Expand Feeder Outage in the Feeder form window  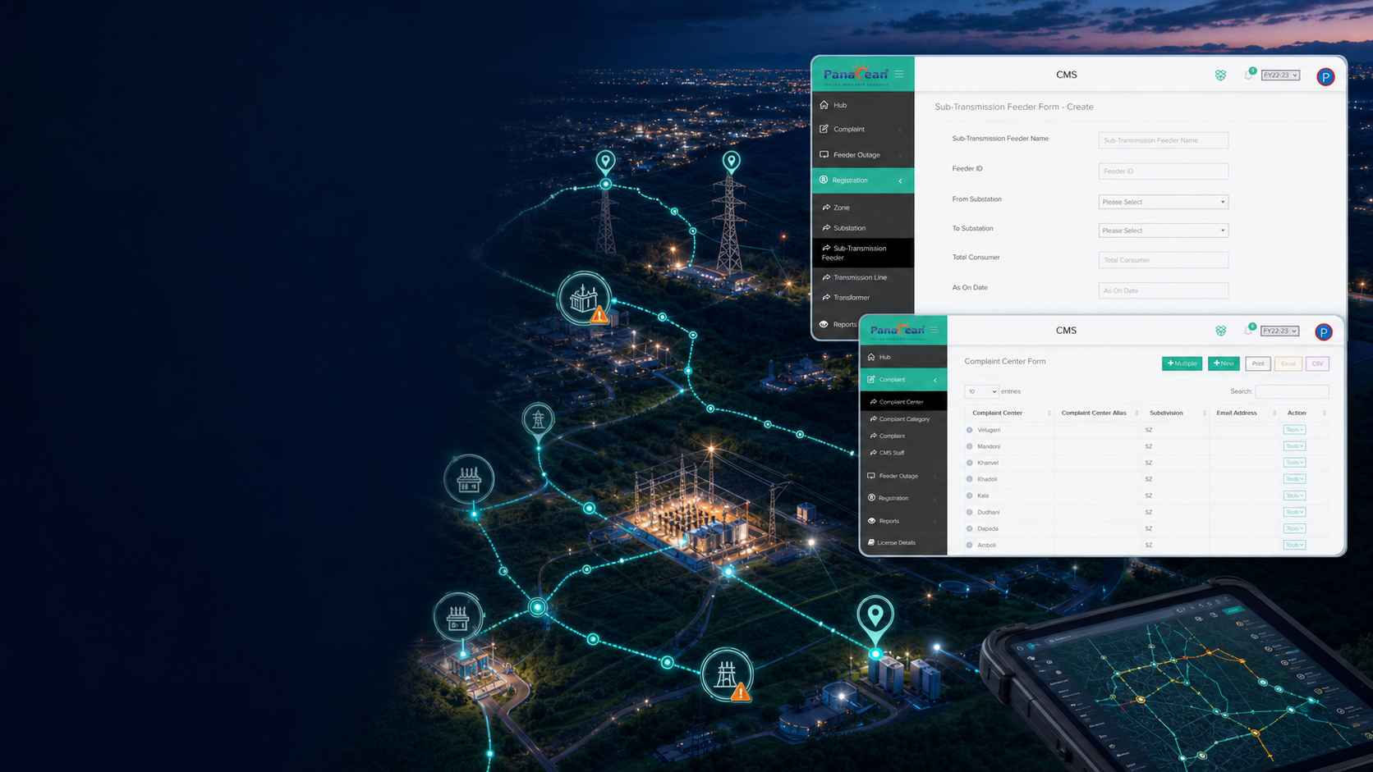click(863, 155)
